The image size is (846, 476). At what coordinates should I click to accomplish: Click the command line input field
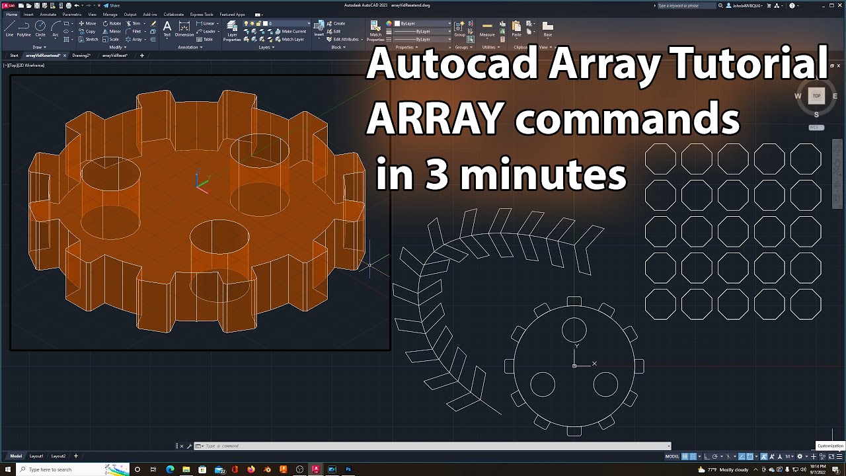point(433,446)
